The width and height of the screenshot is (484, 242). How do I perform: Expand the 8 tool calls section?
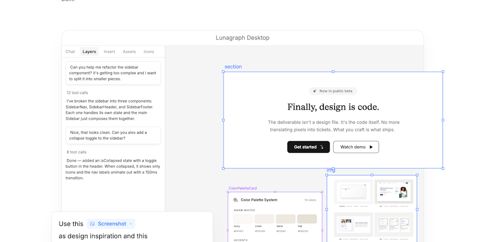[x=76, y=152]
